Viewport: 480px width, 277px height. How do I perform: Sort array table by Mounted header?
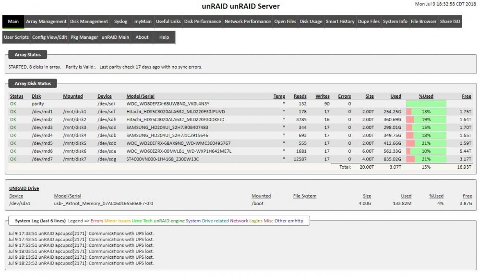pyautogui.click(x=73, y=96)
